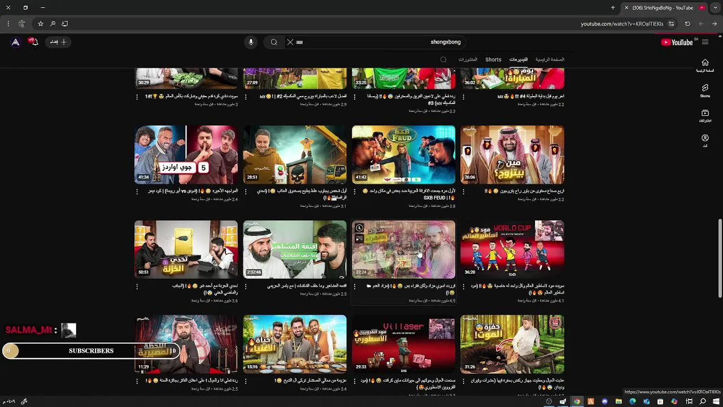Open Microsoft Edge from the taskbar

tap(633, 401)
